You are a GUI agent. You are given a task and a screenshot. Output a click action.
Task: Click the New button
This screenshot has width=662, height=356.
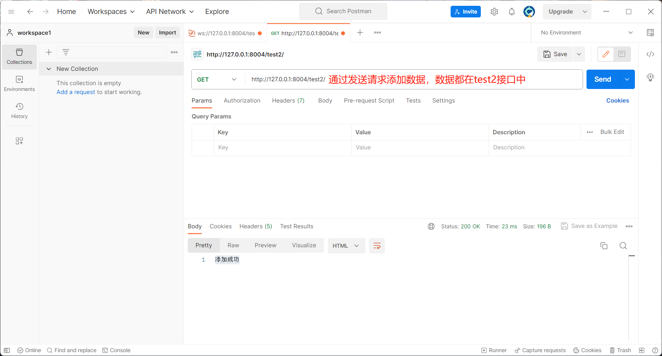[144, 33]
